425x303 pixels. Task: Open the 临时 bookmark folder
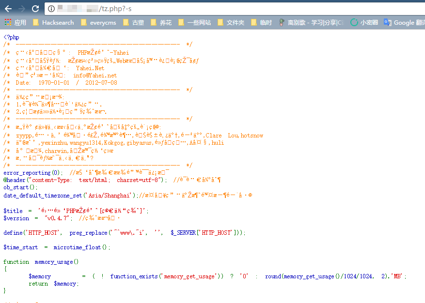pyautogui.click(x=262, y=22)
